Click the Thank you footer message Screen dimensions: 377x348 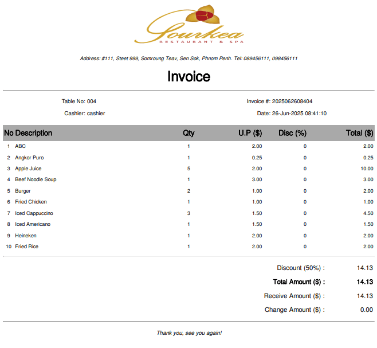click(x=188, y=333)
